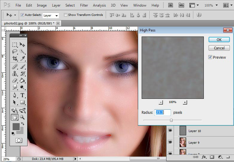Click Cancel in the High Pass dialog
The image size is (234, 162).
tap(219, 48)
